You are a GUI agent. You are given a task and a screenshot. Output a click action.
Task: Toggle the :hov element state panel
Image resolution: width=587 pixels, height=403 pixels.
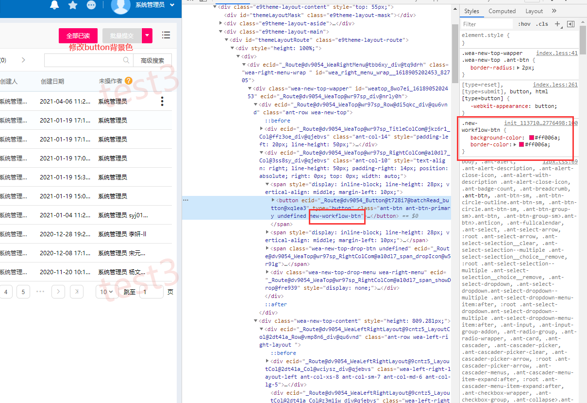click(524, 24)
